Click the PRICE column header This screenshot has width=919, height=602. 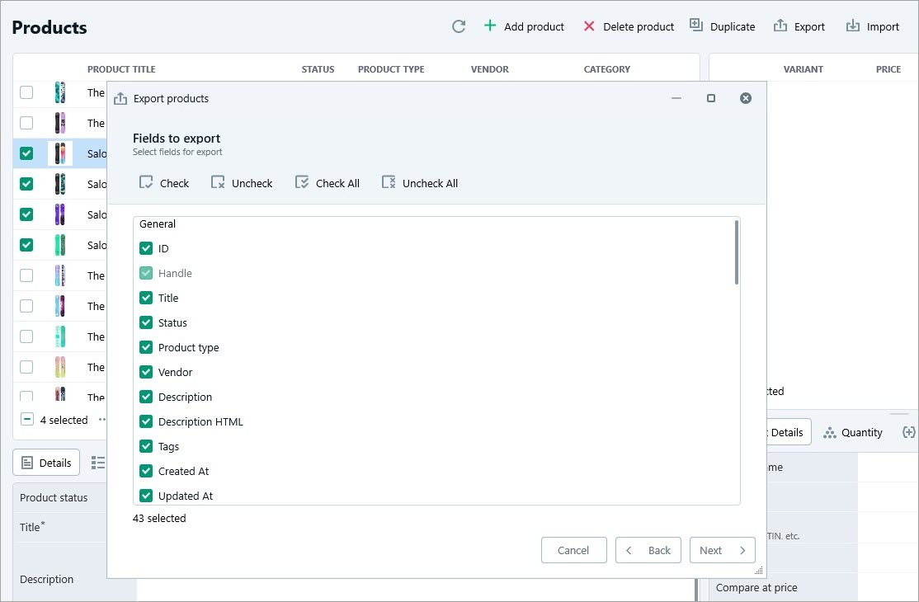(x=888, y=69)
